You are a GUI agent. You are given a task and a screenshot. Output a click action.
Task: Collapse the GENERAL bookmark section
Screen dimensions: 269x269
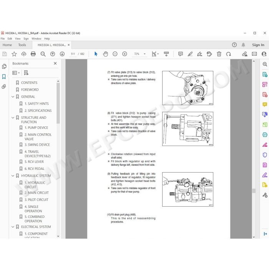coord(13,97)
